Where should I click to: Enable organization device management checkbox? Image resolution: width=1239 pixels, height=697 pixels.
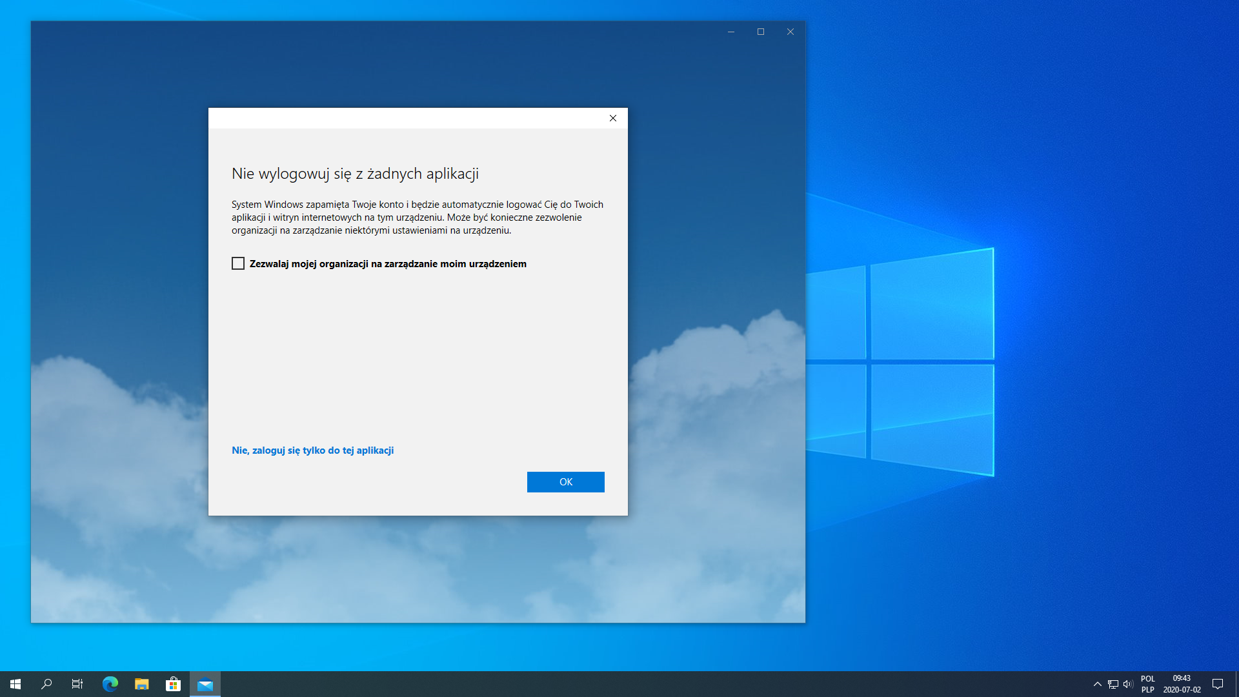point(238,263)
